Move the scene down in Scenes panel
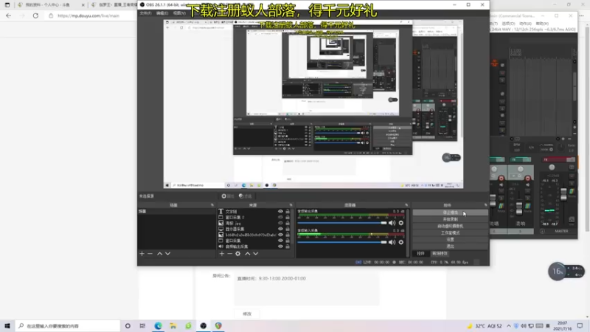This screenshot has width=590, height=332. (168, 254)
